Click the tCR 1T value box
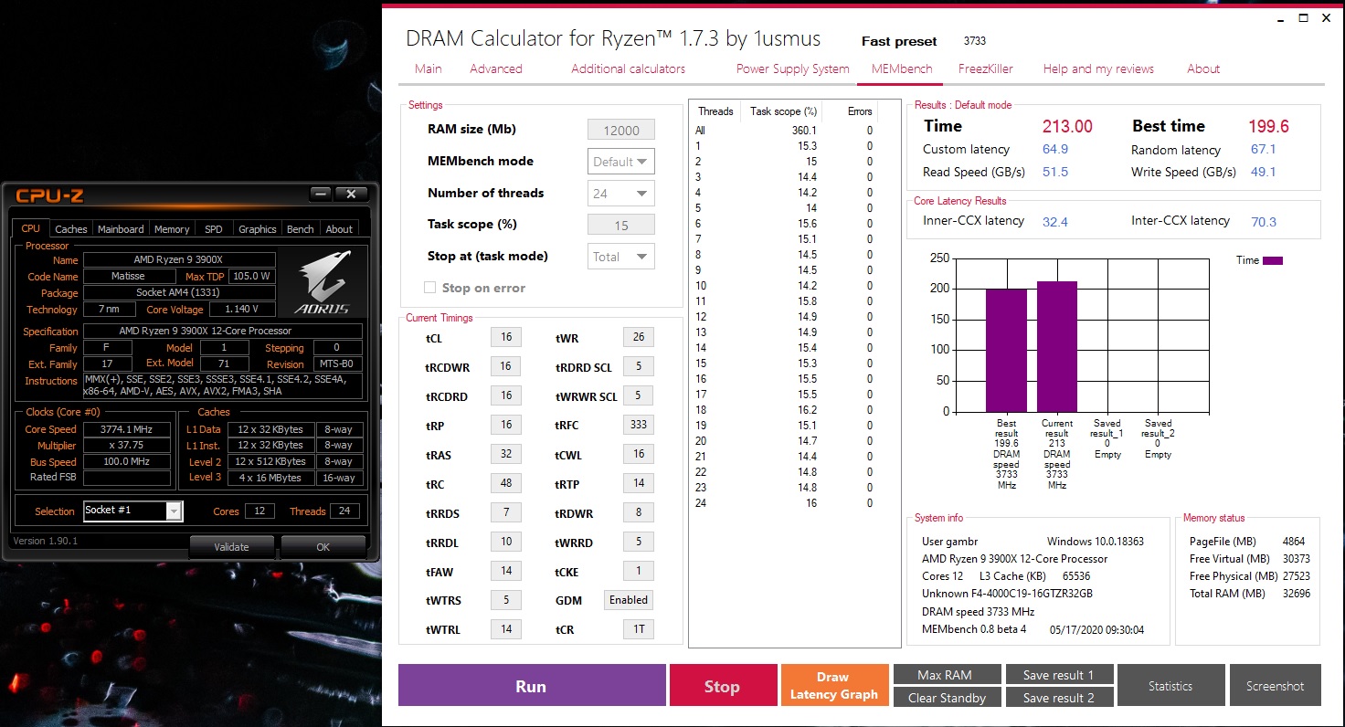The height and width of the screenshot is (727, 1345). (639, 629)
